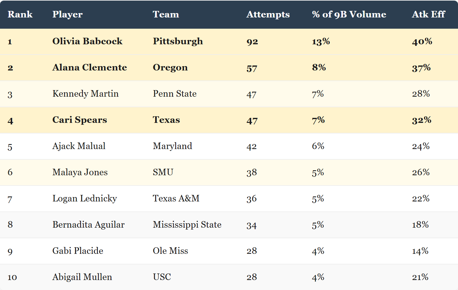This screenshot has height=290, width=458.
Task: Select the Pittsburgh team cell
Action: tap(178, 41)
